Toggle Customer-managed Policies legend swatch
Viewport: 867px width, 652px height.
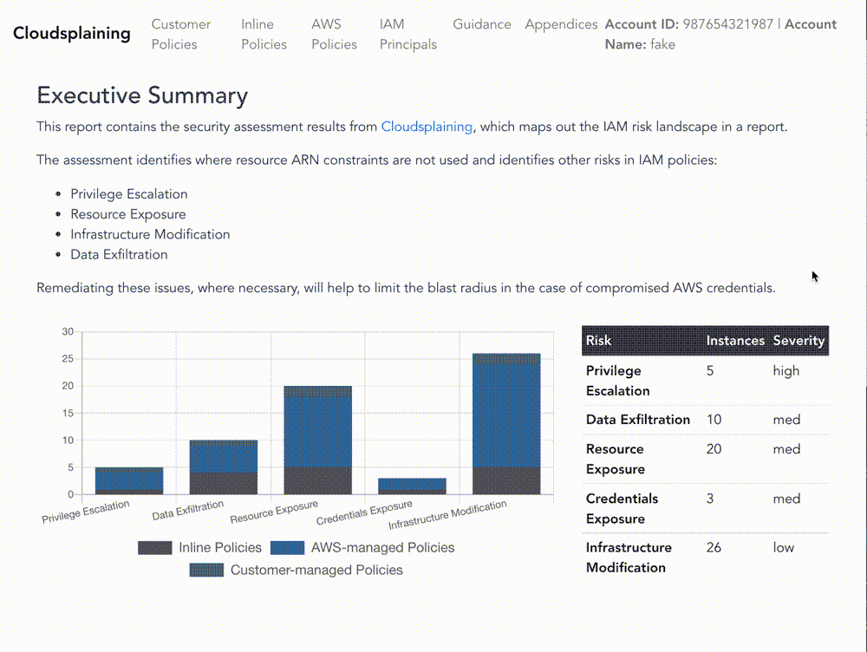tap(206, 570)
